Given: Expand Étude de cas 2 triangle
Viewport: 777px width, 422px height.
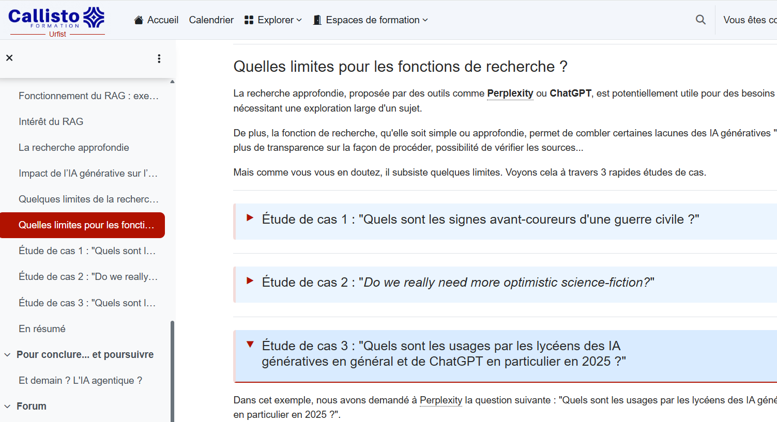Looking at the screenshot, I should click(x=250, y=281).
